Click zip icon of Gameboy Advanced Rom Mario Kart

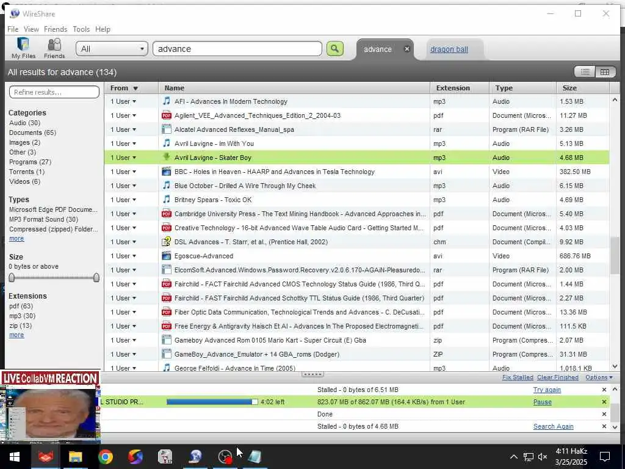click(167, 340)
